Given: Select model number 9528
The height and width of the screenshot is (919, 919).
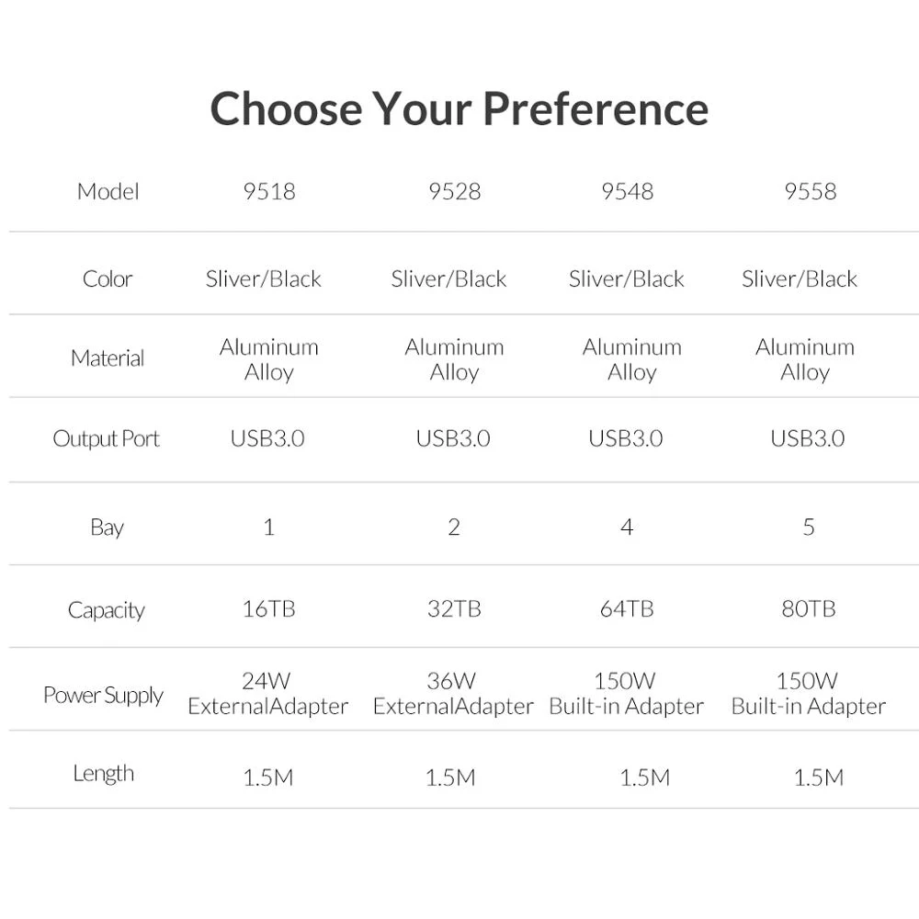Looking at the screenshot, I should (x=454, y=191).
